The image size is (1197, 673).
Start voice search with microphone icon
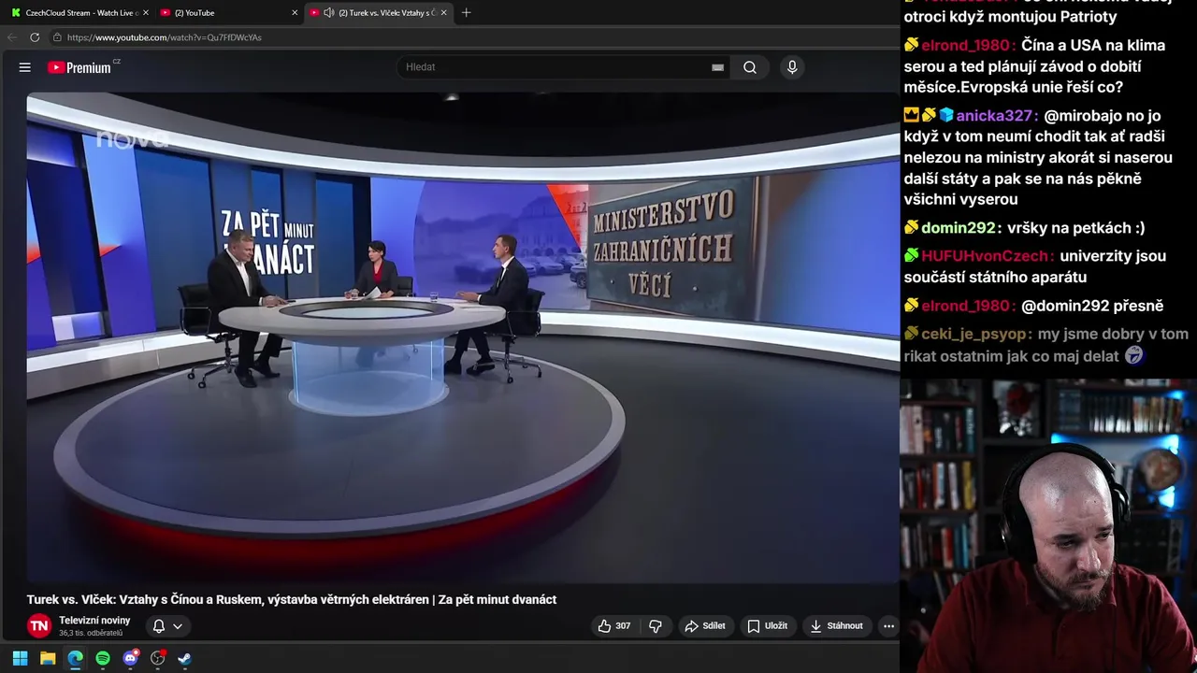point(792,67)
